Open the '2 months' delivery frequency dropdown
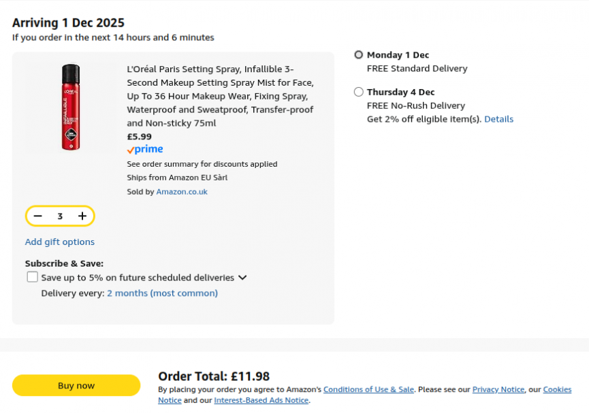 click(x=162, y=293)
